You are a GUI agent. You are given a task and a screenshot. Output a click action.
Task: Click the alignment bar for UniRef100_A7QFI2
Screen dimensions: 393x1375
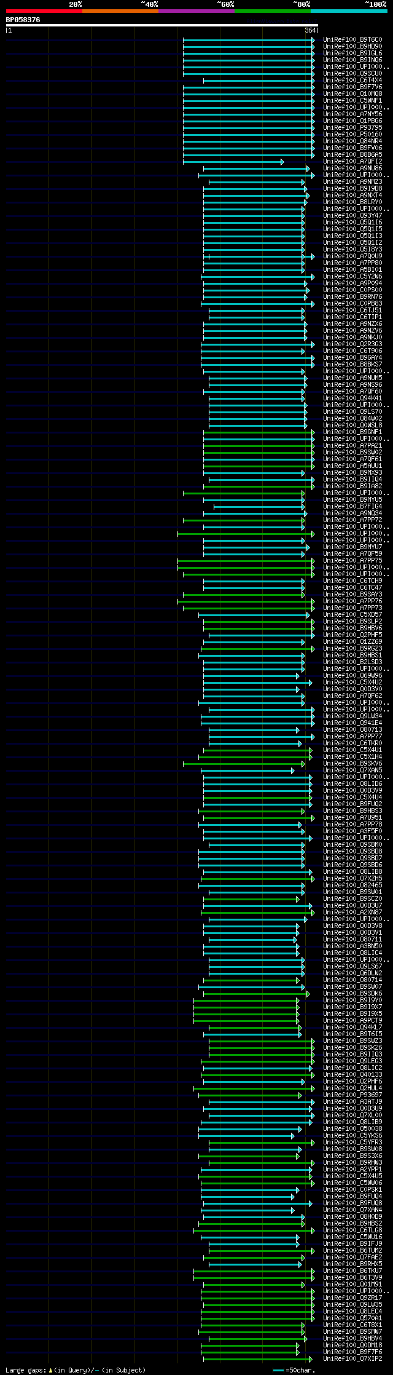(233, 162)
